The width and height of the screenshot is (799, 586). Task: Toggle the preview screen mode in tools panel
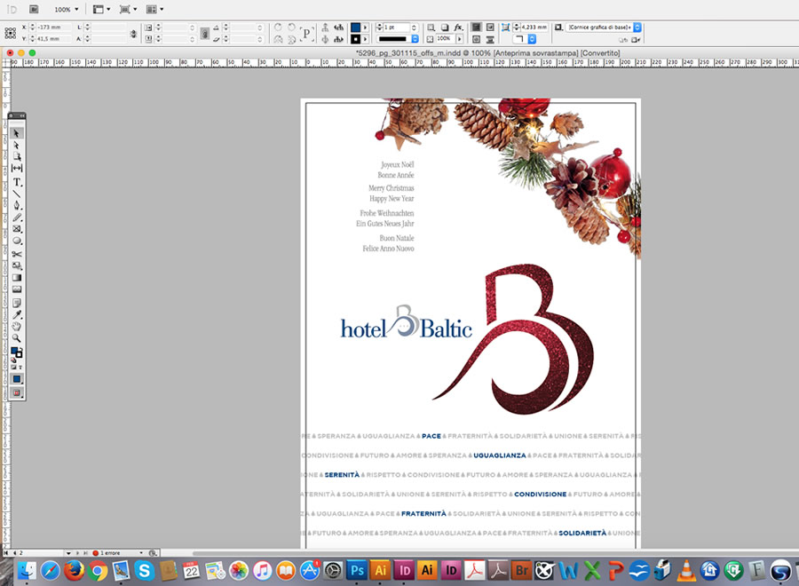click(17, 392)
